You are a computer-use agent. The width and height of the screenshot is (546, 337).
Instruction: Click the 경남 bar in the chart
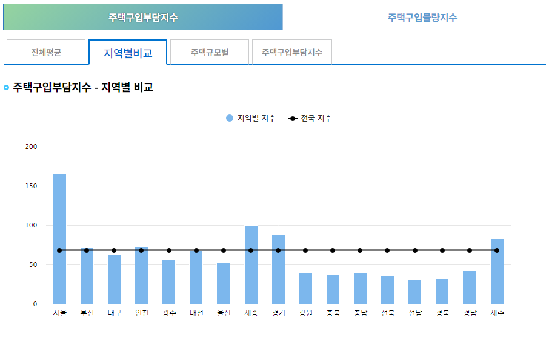(x=470, y=287)
